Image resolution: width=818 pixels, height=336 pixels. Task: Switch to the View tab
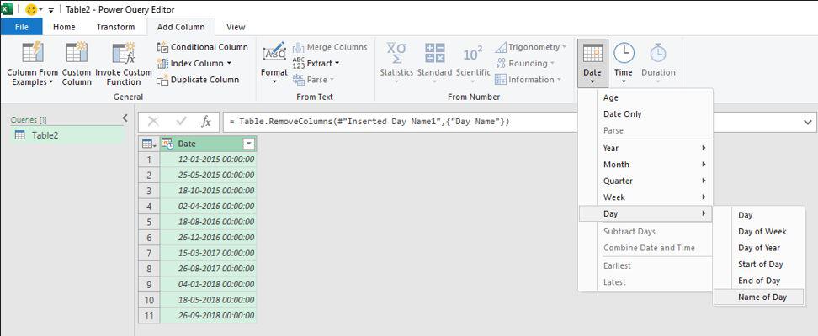pyautogui.click(x=236, y=27)
